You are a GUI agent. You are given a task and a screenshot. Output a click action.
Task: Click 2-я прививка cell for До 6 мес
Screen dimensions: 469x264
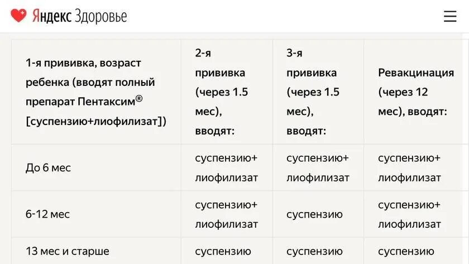click(227, 167)
